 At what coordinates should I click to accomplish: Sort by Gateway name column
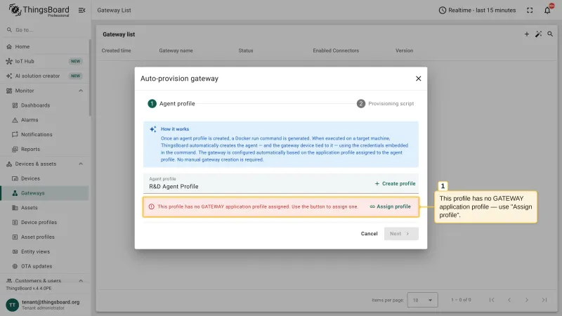click(176, 51)
